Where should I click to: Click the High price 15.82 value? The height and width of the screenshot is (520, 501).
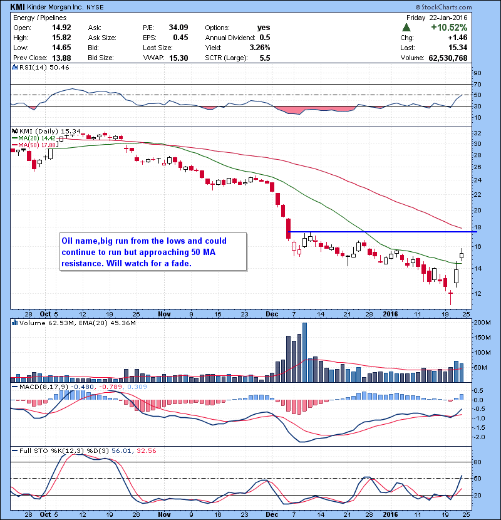click(x=61, y=38)
